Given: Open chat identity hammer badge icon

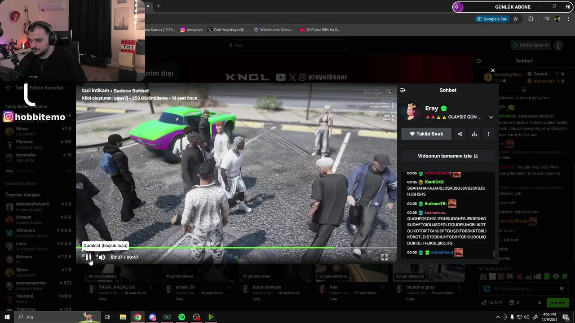Looking at the screenshot, I should (486, 288).
